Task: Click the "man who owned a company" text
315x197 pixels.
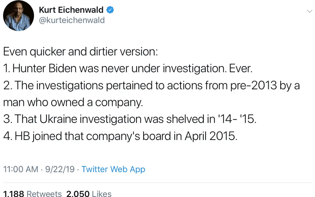Action: pyautogui.click(x=73, y=103)
